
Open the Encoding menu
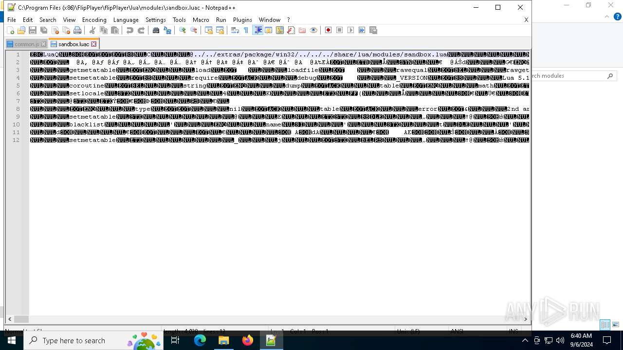pos(94,20)
